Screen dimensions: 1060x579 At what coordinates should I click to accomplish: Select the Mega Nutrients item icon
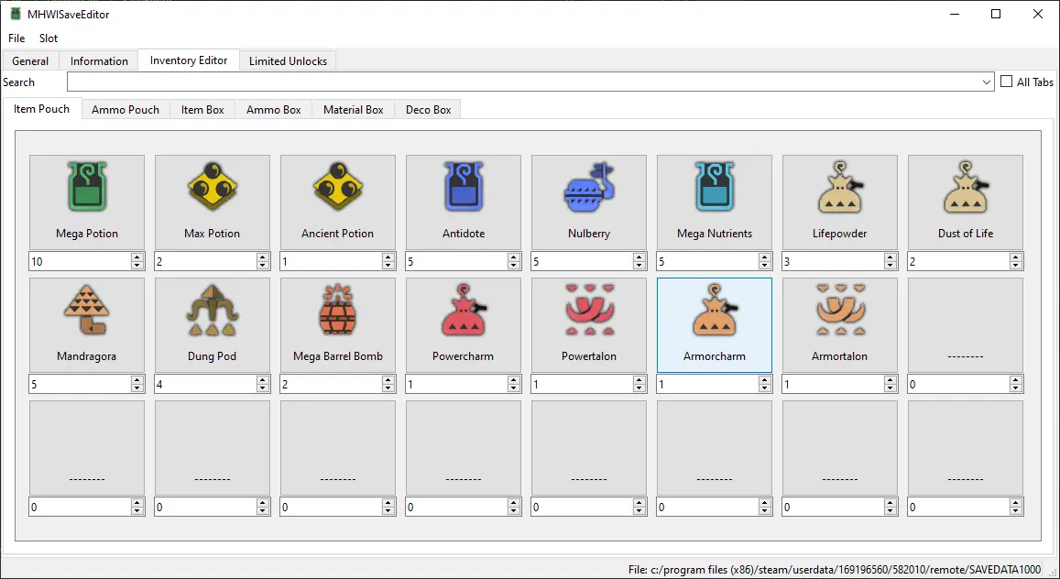coord(715,186)
